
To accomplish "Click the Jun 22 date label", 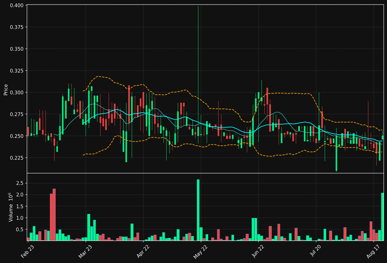I will click(258, 251).
